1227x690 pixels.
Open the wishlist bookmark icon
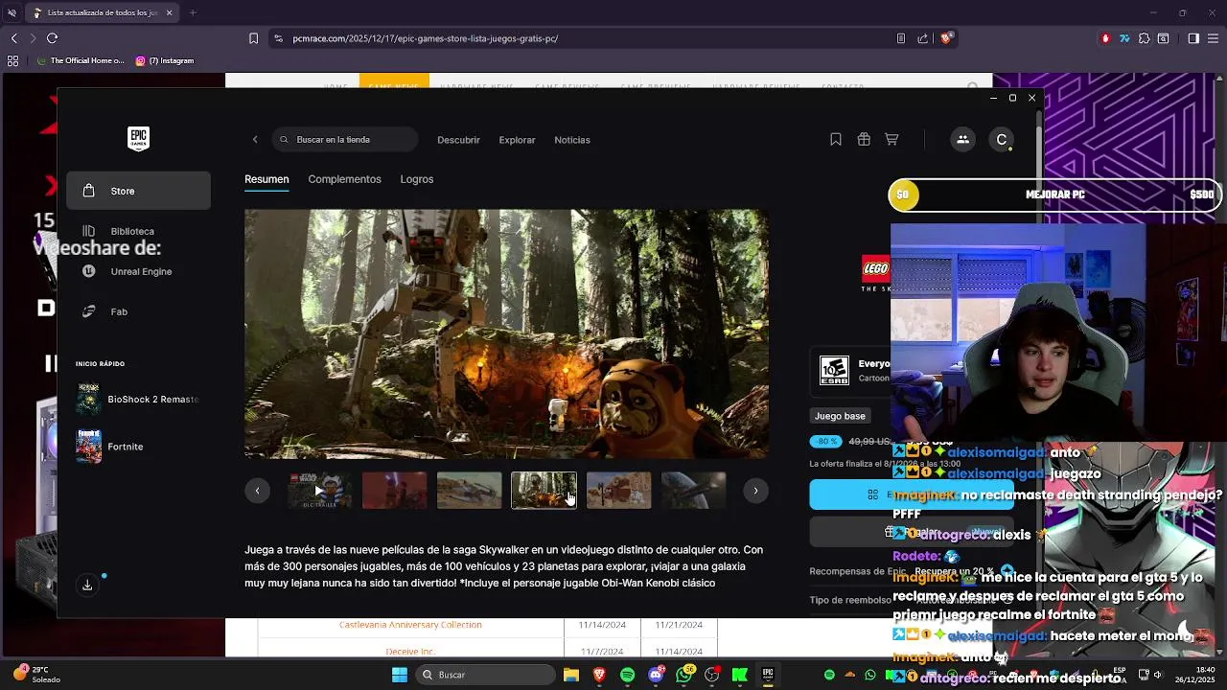[836, 140]
